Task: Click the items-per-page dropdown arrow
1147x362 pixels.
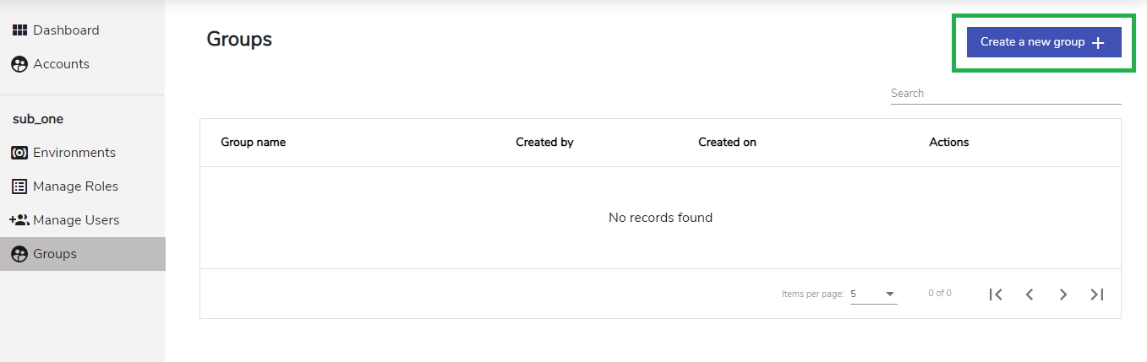Action: coord(890,294)
